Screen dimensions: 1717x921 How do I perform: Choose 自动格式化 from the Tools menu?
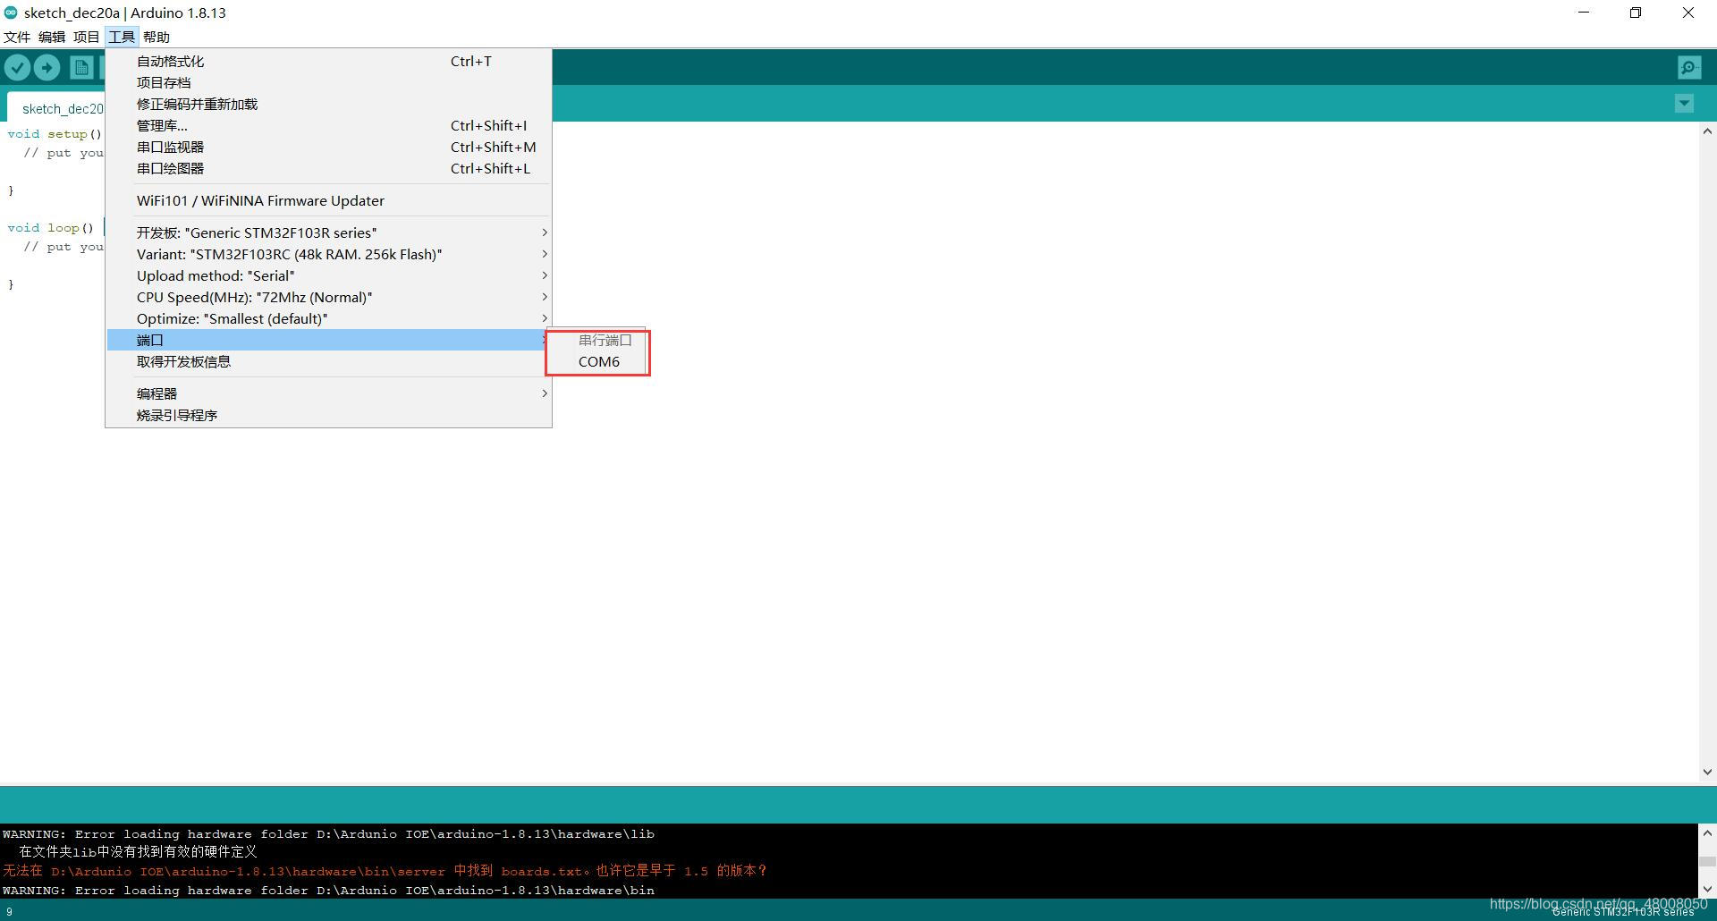(x=328, y=61)
